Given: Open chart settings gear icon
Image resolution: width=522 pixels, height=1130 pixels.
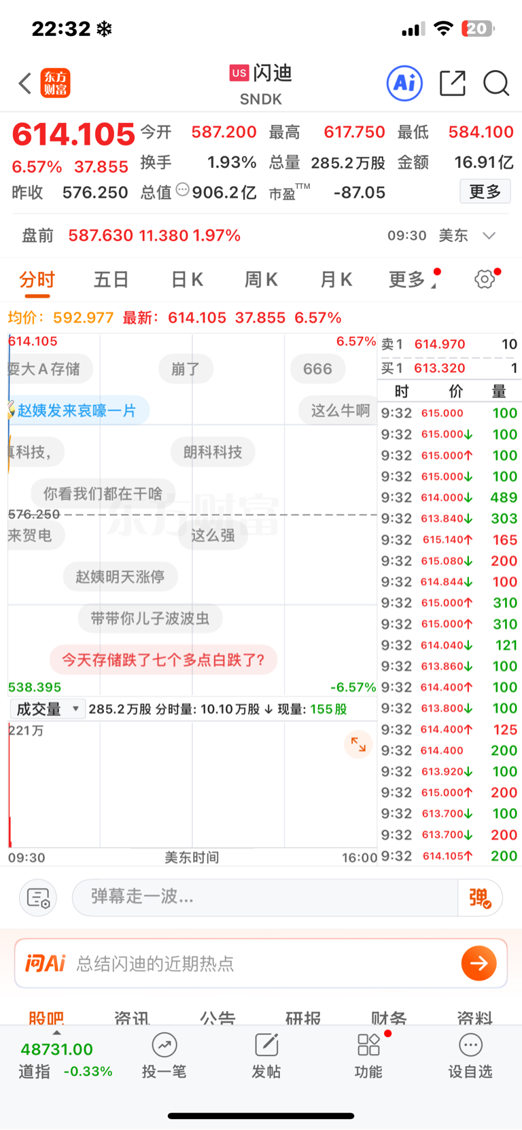Looking at the screenshot, I should point(485,279).
